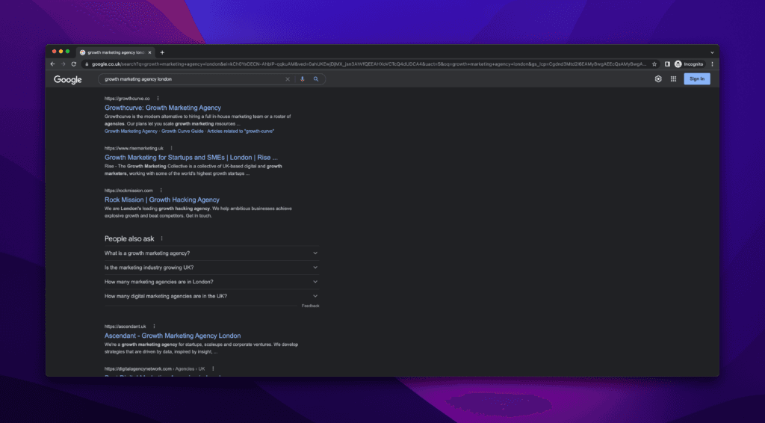Expand "Is the marketing industry growing UK?"
765x423 pixels.
click(211, 268)
